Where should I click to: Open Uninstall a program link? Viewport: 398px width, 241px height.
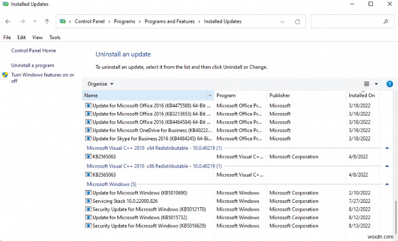(x=32, y=65)
